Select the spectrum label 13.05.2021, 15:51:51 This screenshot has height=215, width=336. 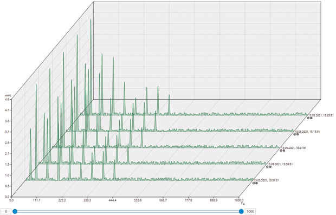click(266, 180)
